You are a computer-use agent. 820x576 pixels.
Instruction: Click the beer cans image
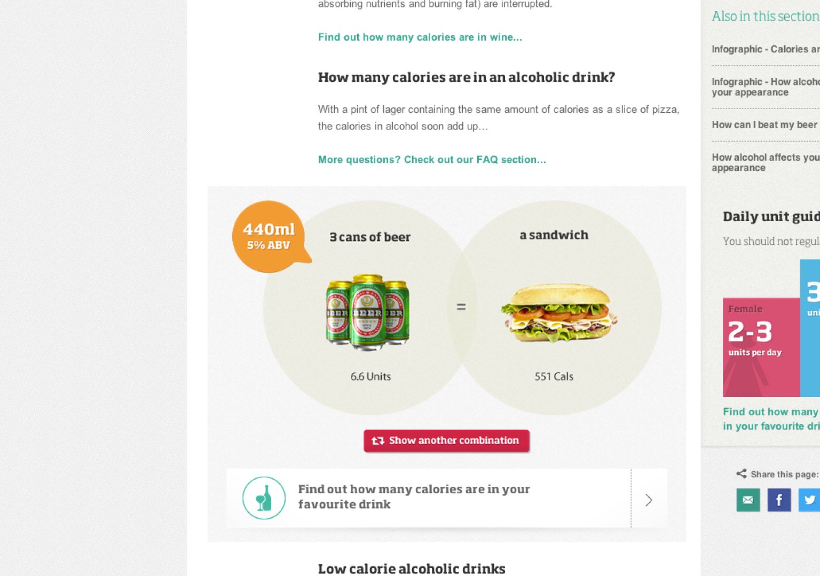[x=367, y=312]
